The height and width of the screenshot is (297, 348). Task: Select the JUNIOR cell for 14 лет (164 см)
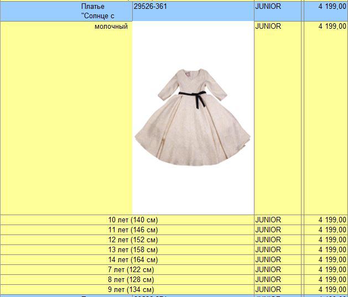tap(268, 260)
